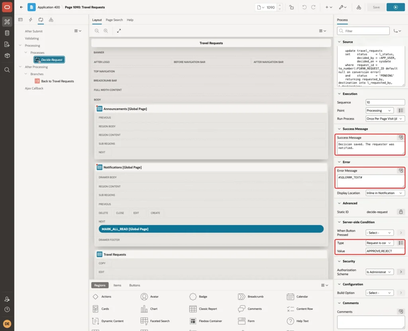This screenshot has width=408, height=331.
Task: Click the Dynamic Actions lightning tab icon
Action: pyautogui.click(x=30, y=20)
